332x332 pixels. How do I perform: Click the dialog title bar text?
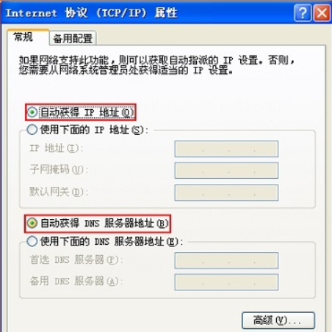point(91,13)
